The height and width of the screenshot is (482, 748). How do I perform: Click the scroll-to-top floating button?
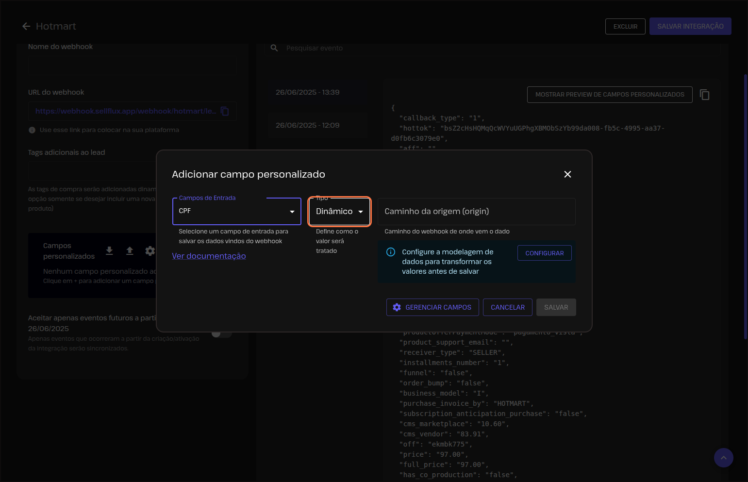[723, 458]
